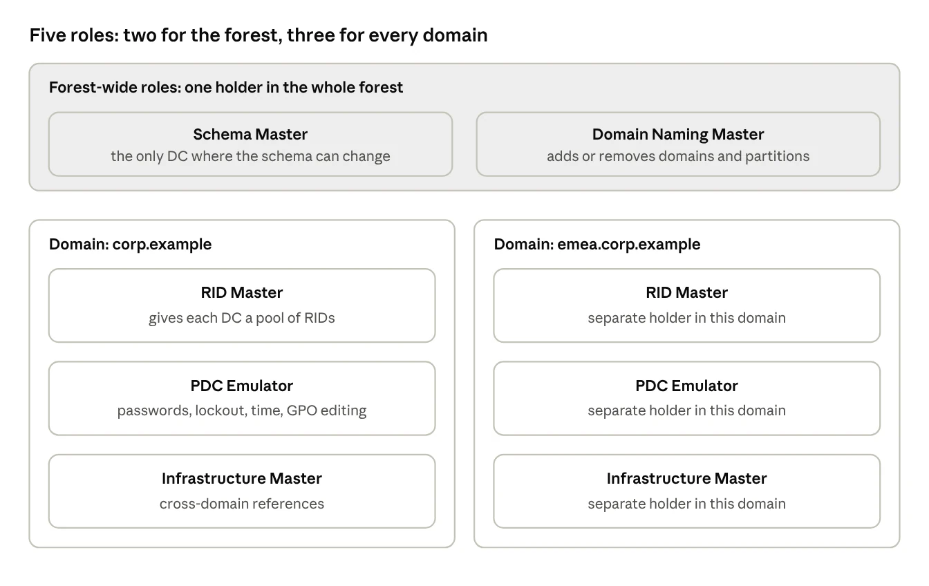Select "adds or removes domains and partitions" text

click(x=678, y=156)
